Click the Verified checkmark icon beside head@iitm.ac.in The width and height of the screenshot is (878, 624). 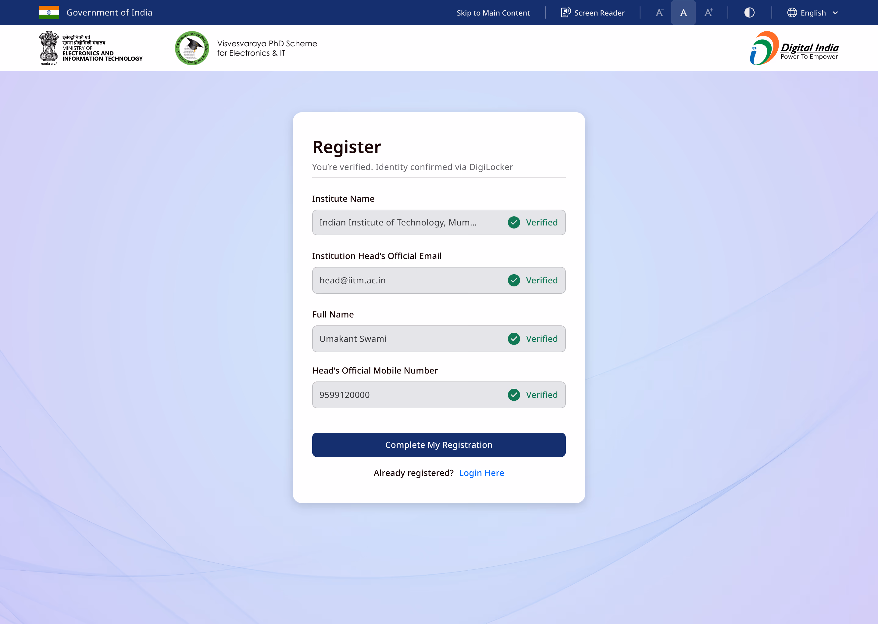pyautogui.click(x=514, y=280)
